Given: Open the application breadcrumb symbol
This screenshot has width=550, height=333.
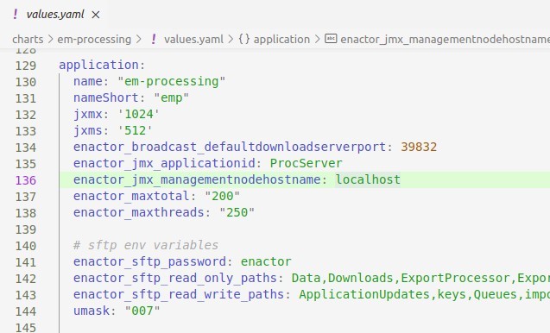Looking at the screenshot, I should (281, 40).
